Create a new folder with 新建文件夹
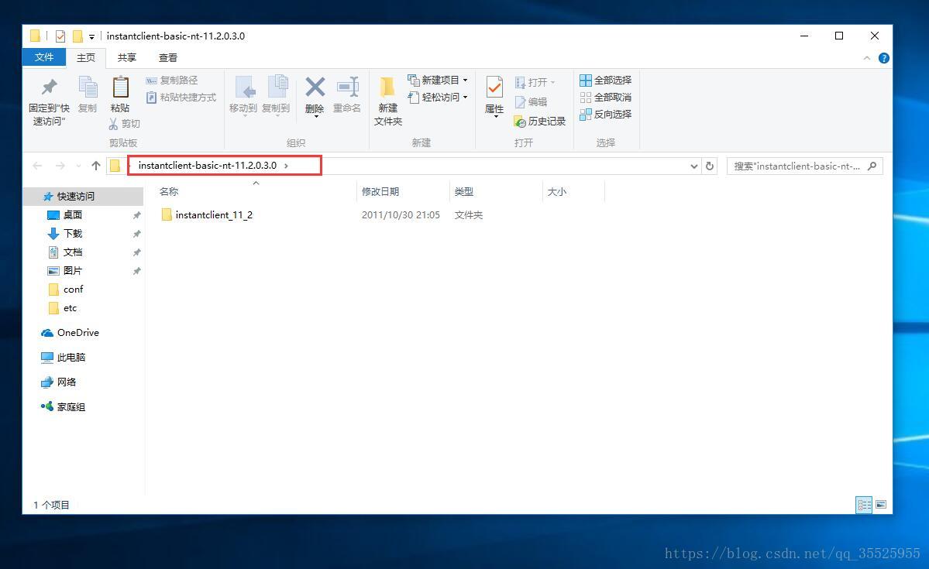This screenshot has width=929, height=569. (x=388, y=101)
